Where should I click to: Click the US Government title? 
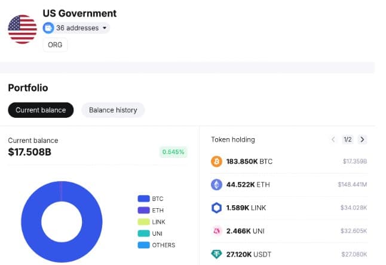79,13
